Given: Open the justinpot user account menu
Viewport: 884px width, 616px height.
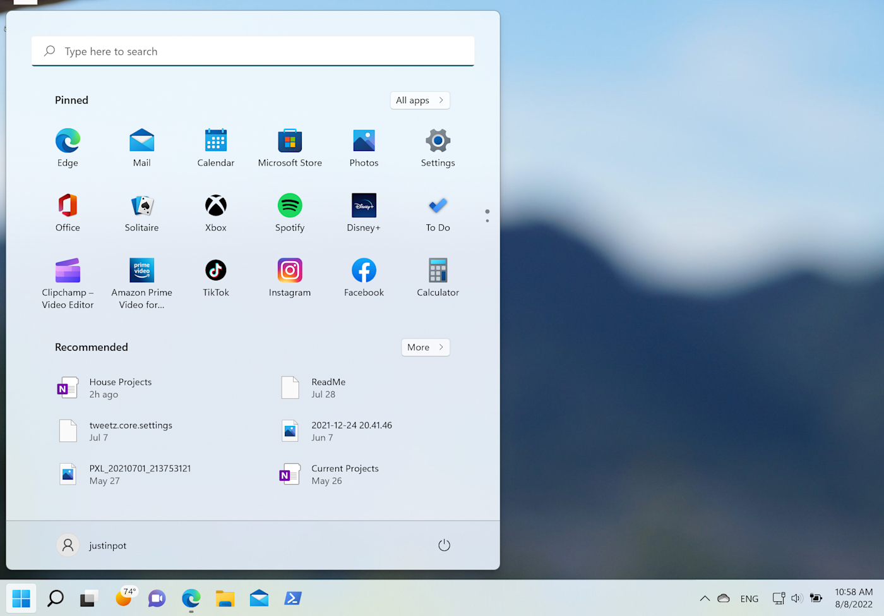Looking at the screenshot, I should coord(93,545).
